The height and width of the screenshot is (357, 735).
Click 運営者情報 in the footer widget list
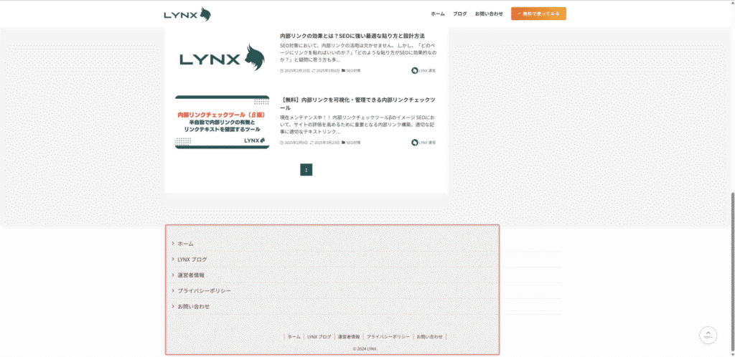pyautogui.click(x=191, y=275)
